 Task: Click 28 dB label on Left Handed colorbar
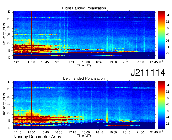pos(167,104)
